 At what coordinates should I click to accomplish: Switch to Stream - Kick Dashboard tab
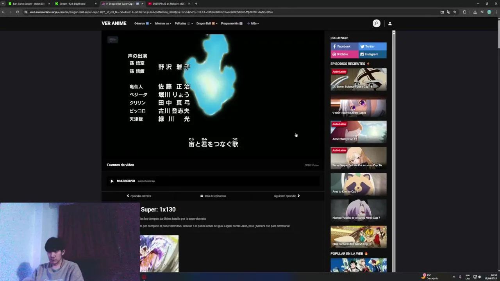pos(74,4)
